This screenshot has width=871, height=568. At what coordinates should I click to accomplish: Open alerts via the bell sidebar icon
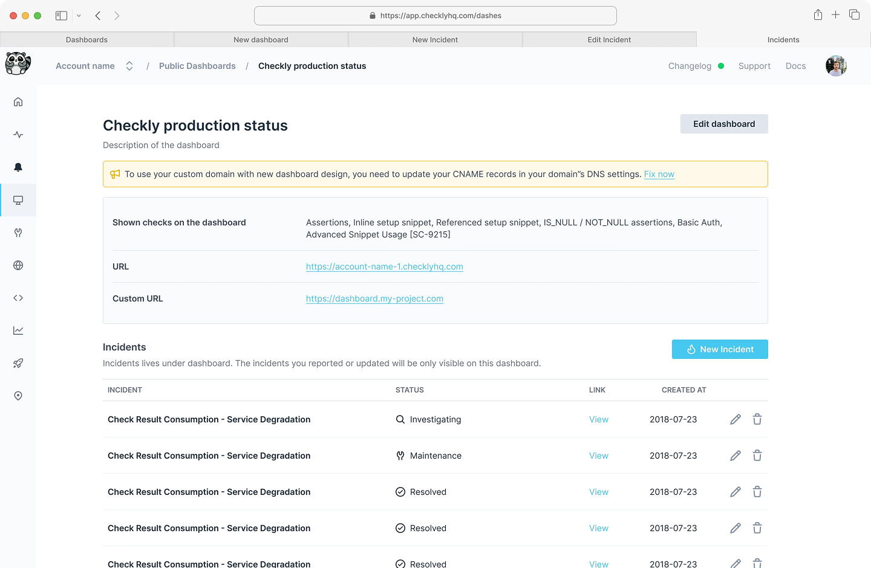18,167
